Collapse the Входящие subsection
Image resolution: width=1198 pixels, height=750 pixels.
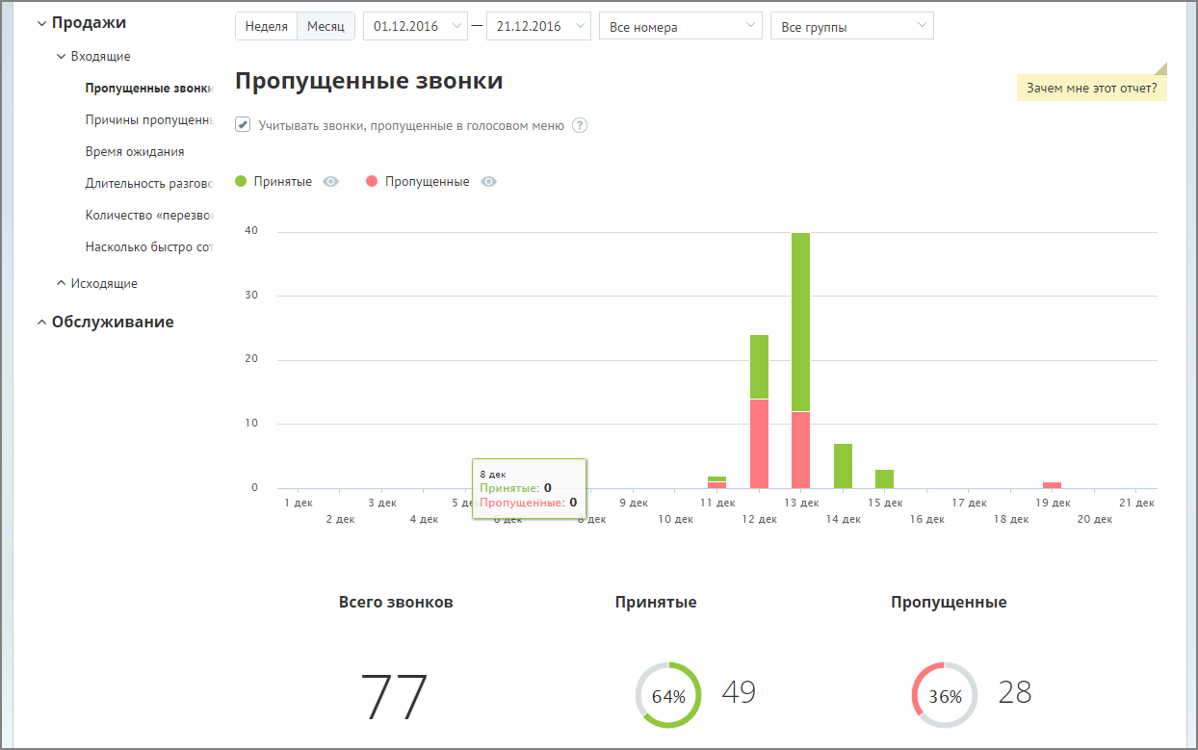point(93,57)
